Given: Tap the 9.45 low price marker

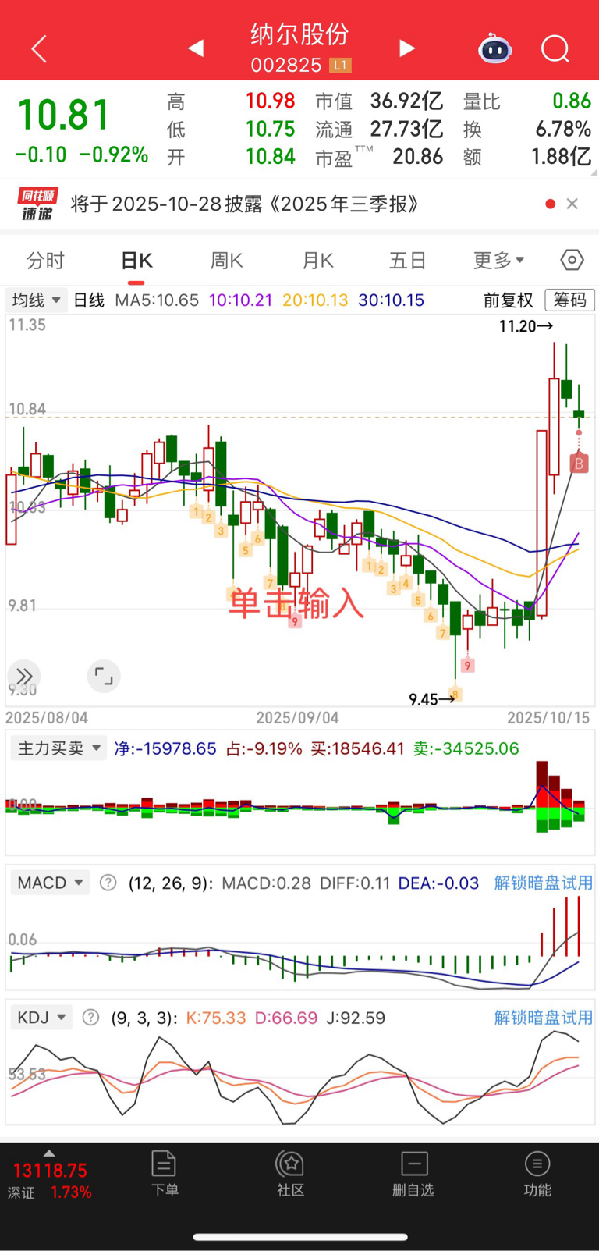Looking at the screenshot, I should click(432, 699).
